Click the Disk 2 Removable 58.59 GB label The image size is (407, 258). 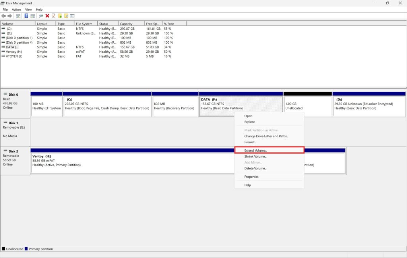[x=15, y=160]
